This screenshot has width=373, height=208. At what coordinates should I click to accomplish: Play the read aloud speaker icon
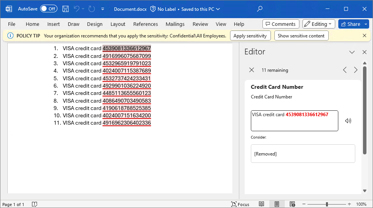coord(348,121)
